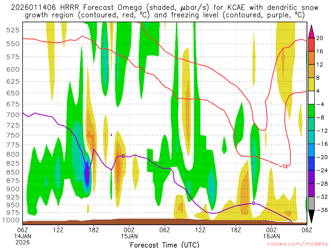Click the chart title mentioning KCAE
This screenshot has height=248, width=331.
tap(165, 11)
